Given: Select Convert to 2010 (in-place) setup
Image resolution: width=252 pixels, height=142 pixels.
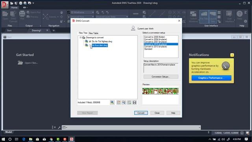Looking at the screenshot, I should [x=161, y=44].
